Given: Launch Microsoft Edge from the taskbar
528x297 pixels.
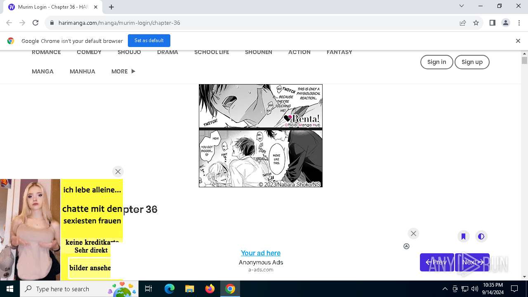Looking at the screenshot, I should coord(170,289).
